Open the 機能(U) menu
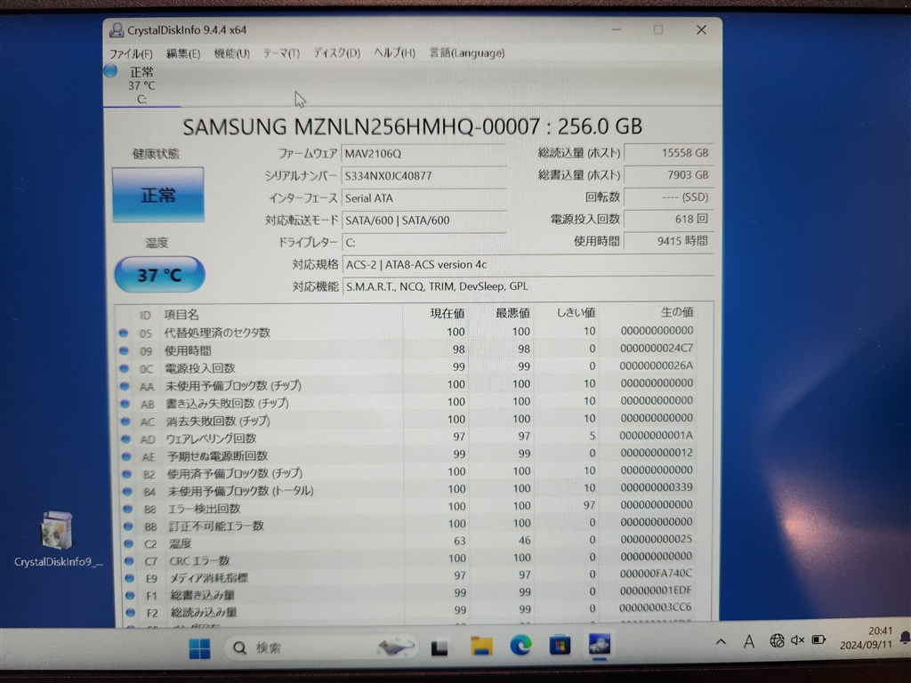 tap(232, 53)
